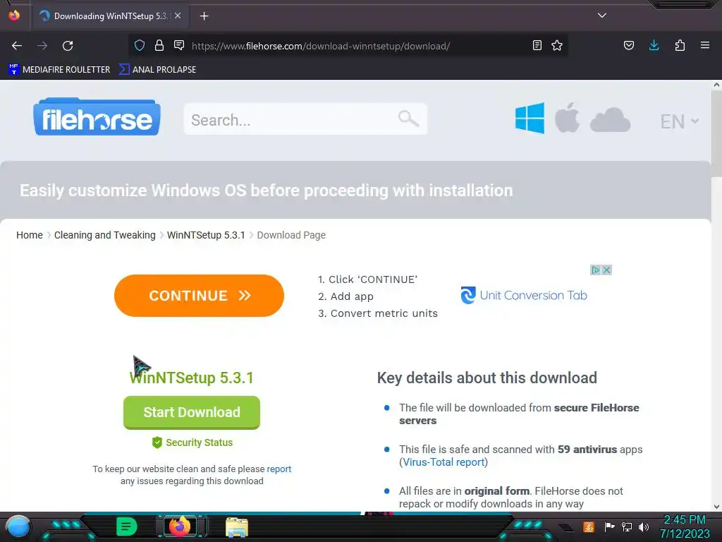Click the Action Center flag tray icon
Screen dimensions: 722x542
click(x=609, y=526)
